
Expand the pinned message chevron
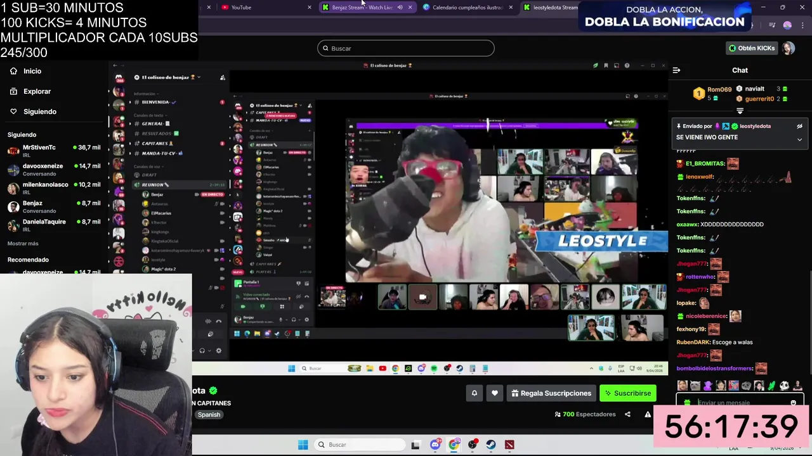799,139
